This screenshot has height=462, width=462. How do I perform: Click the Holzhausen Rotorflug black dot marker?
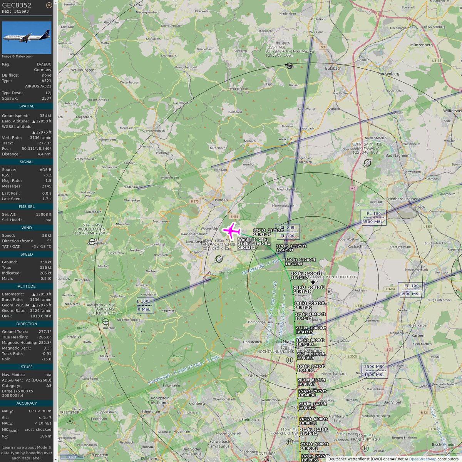tap(313, 282)
